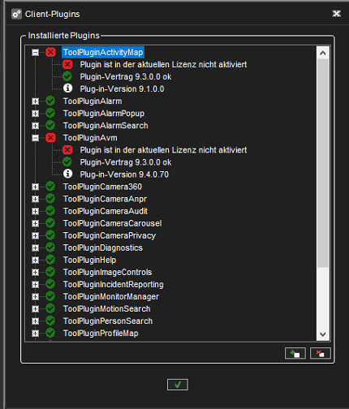This screenshot has height=409, width=349.
Task: Expand the ToolPluginMotionSearch node
Action: pyautogui.click(x=35, y=308)
